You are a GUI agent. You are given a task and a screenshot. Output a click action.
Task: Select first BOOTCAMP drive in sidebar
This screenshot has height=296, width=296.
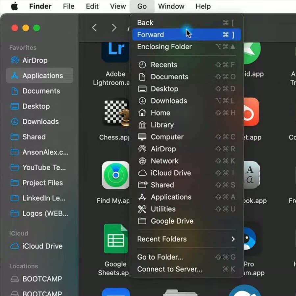(40, 279)
